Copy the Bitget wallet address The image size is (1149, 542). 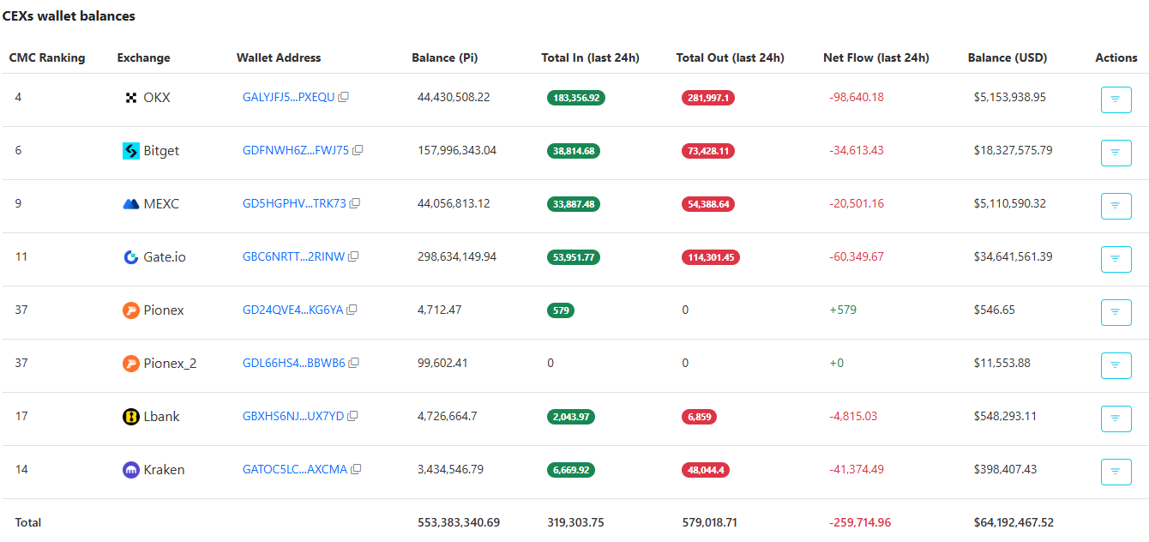tap(358, 150)
